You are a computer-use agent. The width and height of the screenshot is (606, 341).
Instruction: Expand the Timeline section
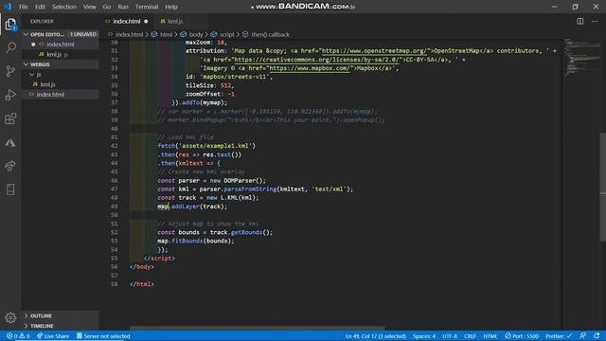(x=61, y=326)
